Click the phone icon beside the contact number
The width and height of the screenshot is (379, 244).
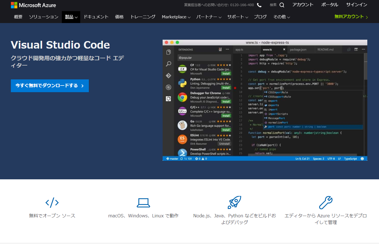[259, 5]
